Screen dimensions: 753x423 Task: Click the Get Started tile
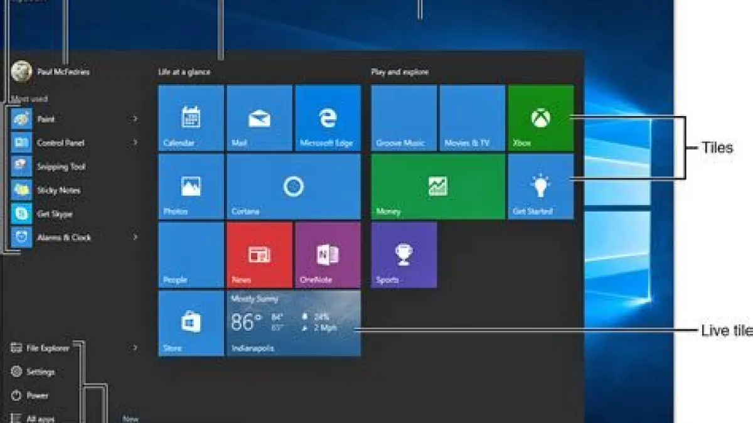pos(540,186)
